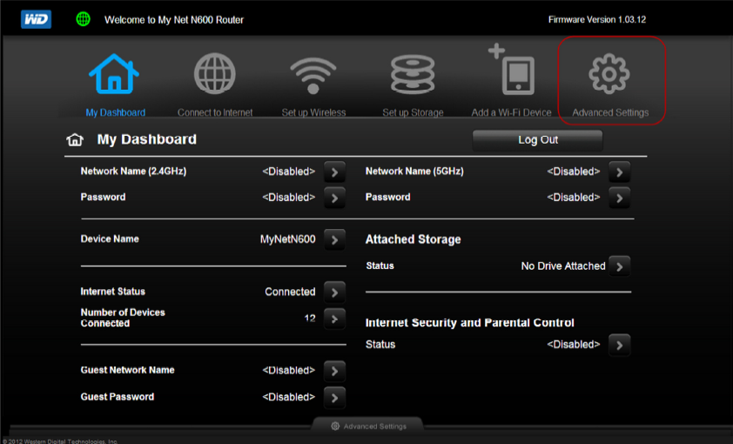Expand Guest Password arrow
This screenshot has height=444, width=733.
click(334, 398)
